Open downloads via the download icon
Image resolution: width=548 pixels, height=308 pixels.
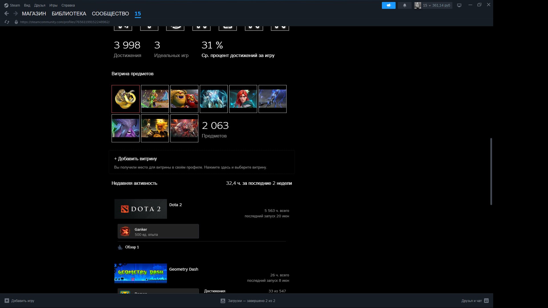pos(223,301)
